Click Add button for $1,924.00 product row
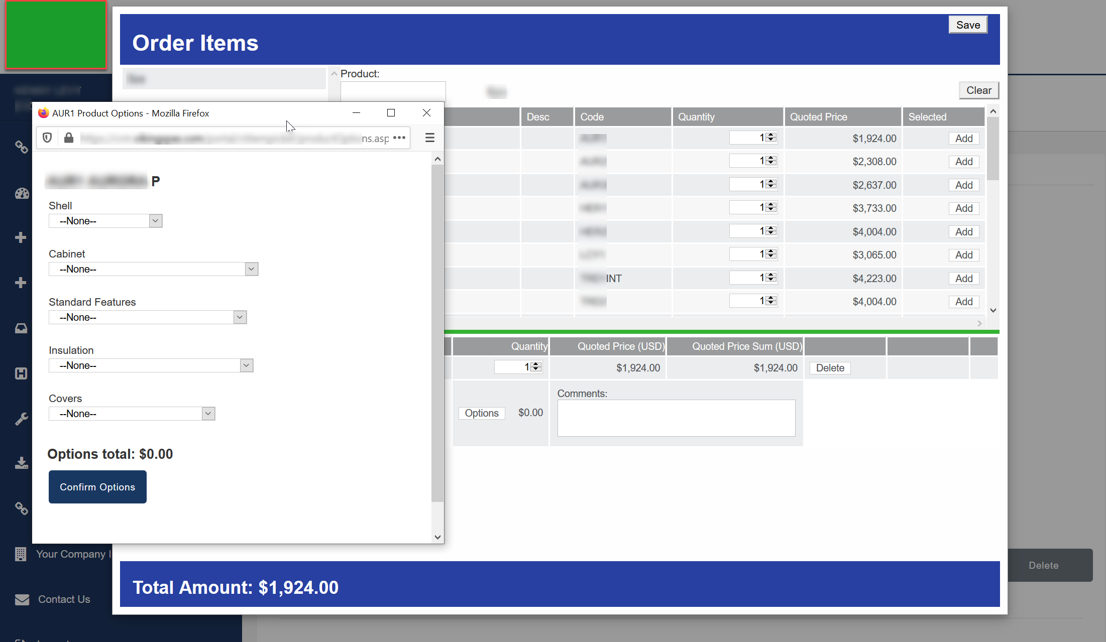The width and height of the screenshot is (1106, 642). [x=963, y=139]
